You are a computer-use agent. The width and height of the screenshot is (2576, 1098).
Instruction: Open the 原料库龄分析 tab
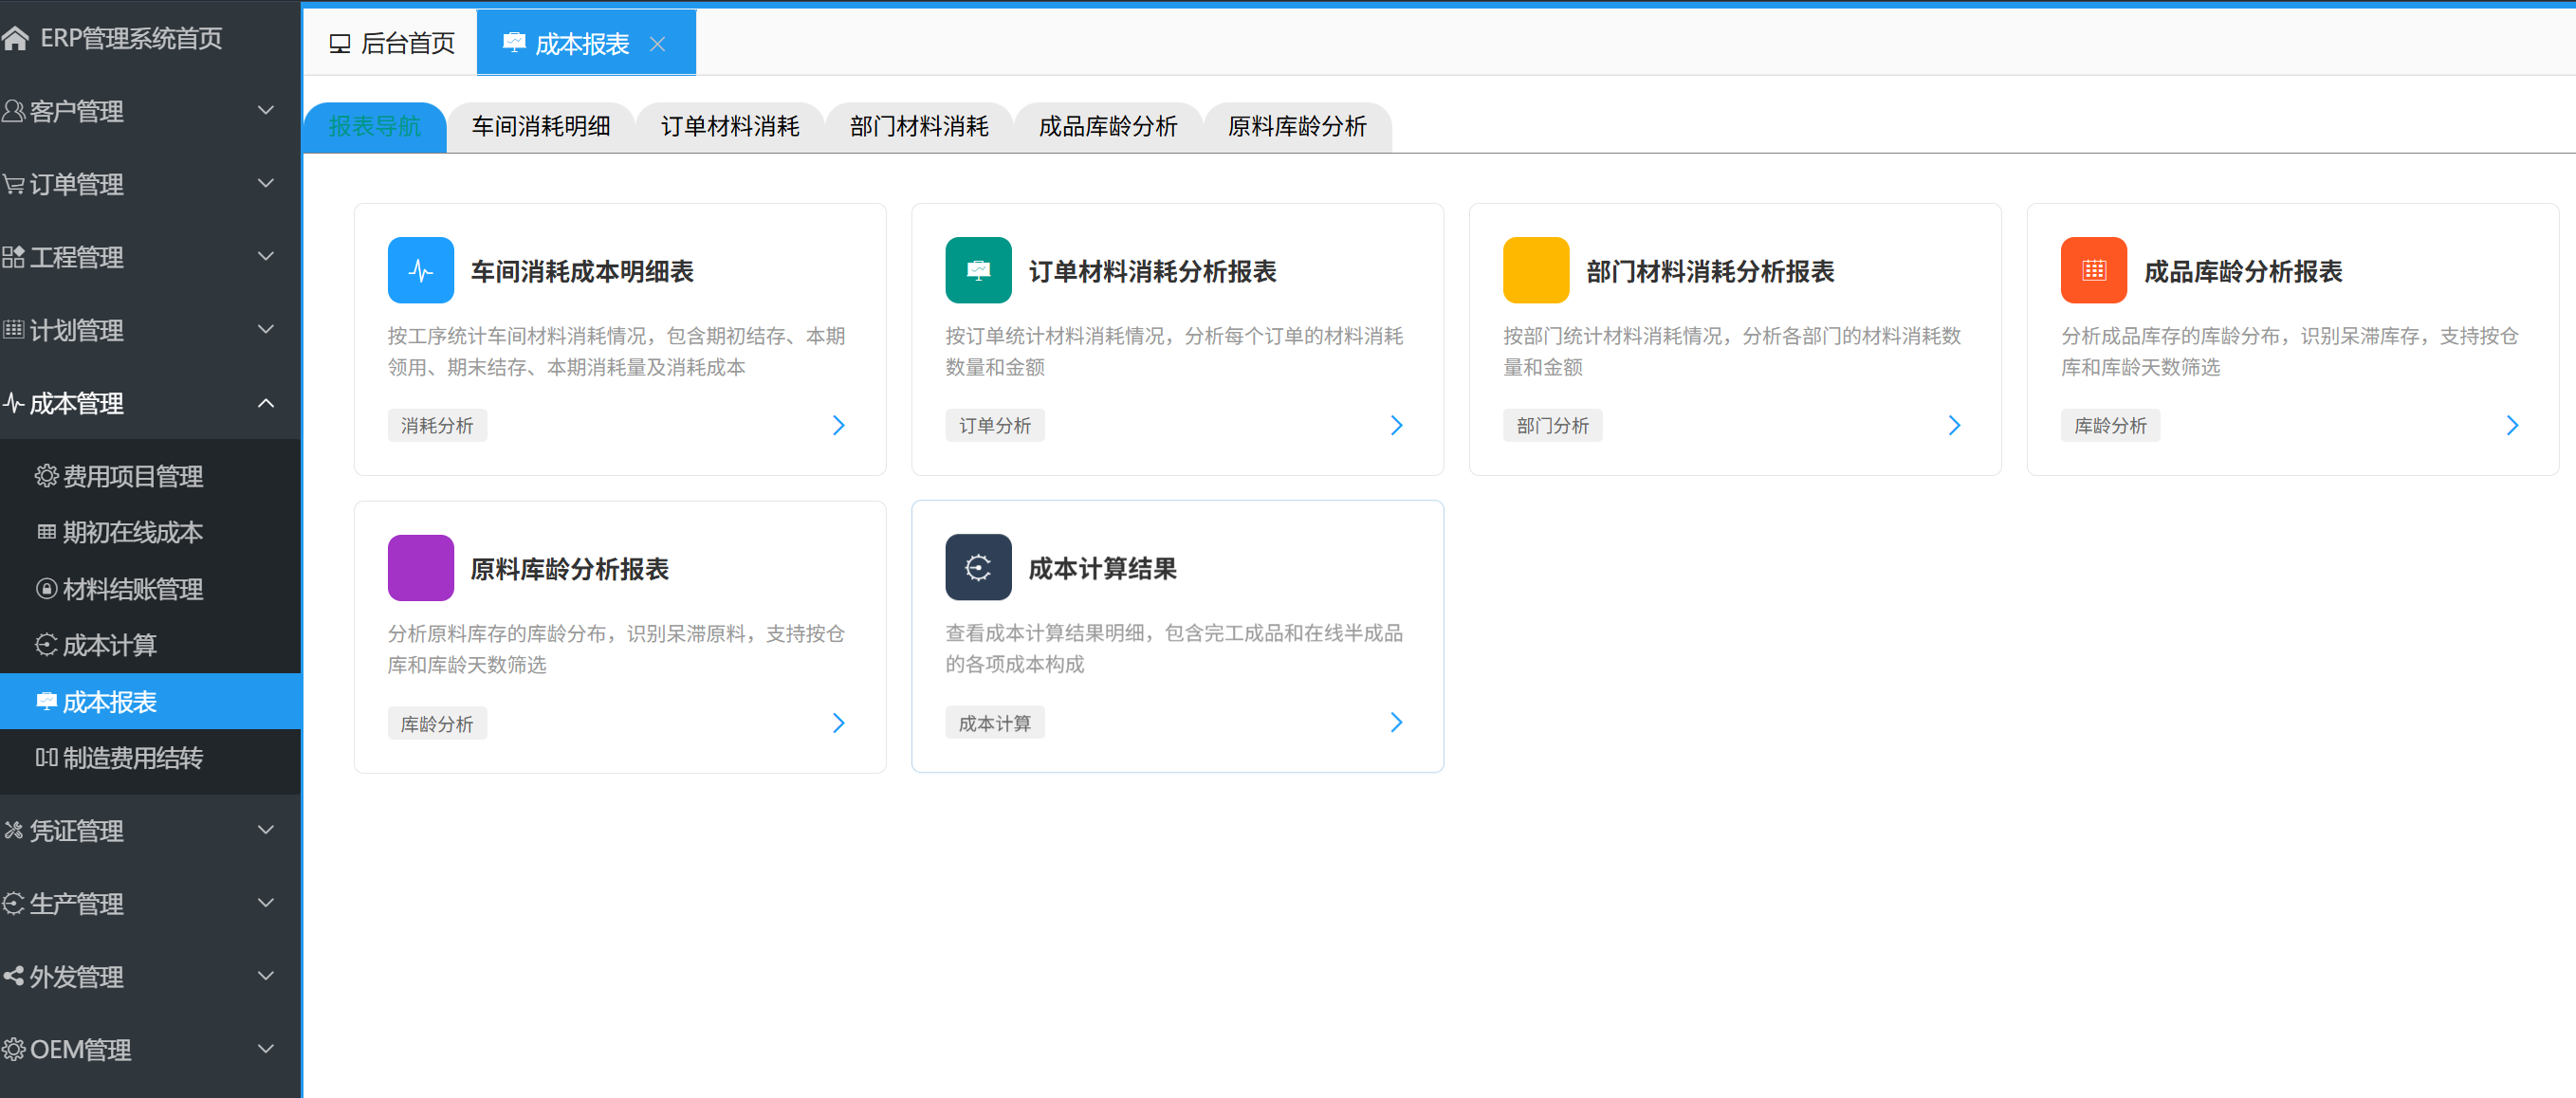tap(1297, 127)
